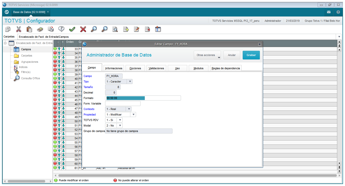
Task: Click the clipboard Paste icon
Action: coord(29,29)
